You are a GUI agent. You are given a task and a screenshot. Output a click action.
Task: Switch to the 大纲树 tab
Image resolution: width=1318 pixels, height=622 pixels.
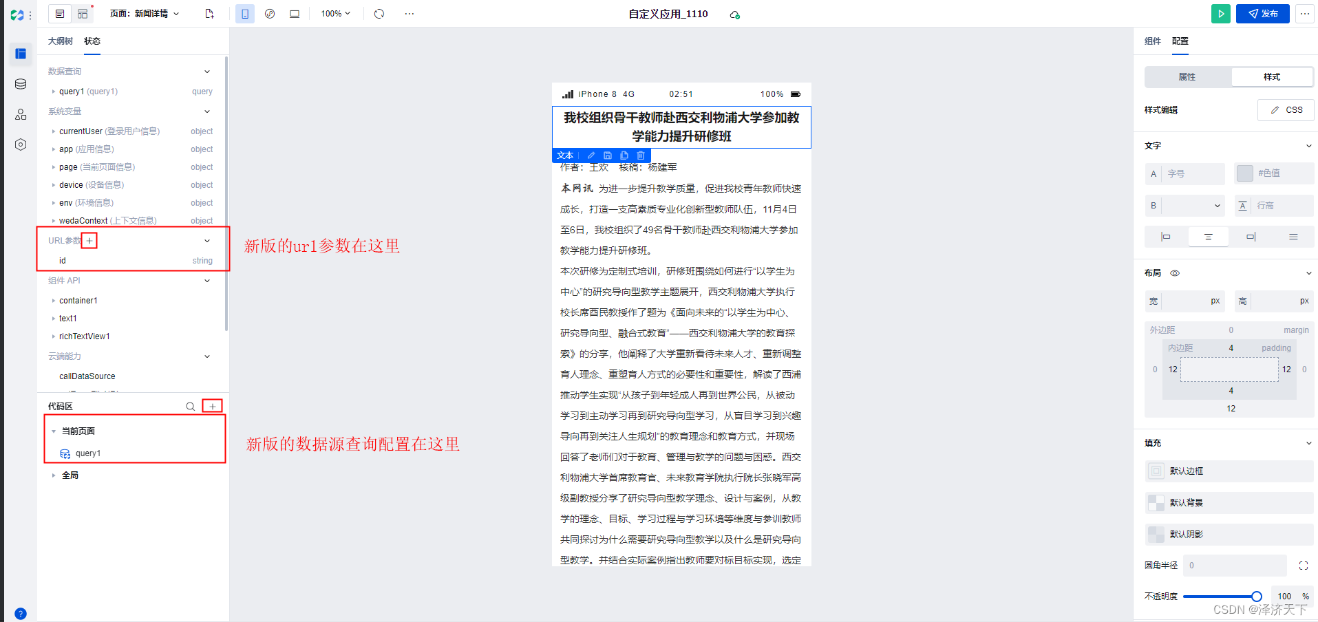[61, 41]
